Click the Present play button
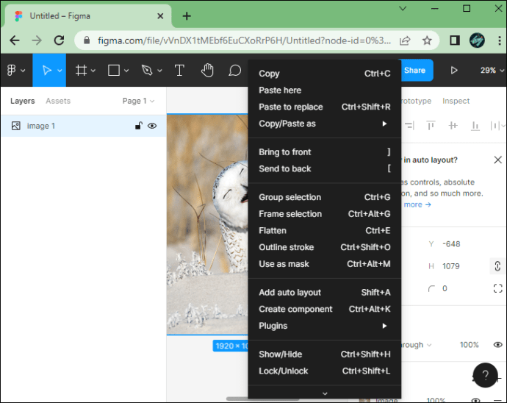Viewport: 507px width, 403px height. click(x=454, y=71)
